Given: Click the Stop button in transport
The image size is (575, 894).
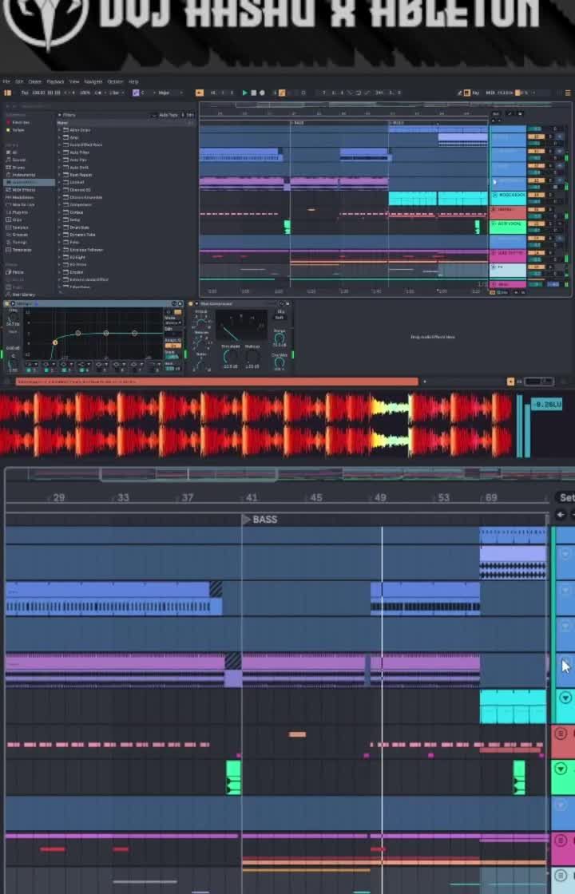Looking at the screenshot, I should [253, 93].
